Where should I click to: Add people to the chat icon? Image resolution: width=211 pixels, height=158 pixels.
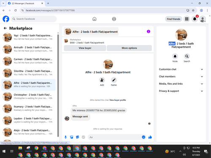coord(102,80)
